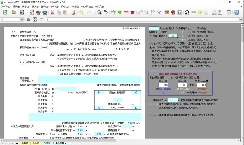The image size is (244, 145).
Task: Click the Sort icon
Action: pos(140,12)
